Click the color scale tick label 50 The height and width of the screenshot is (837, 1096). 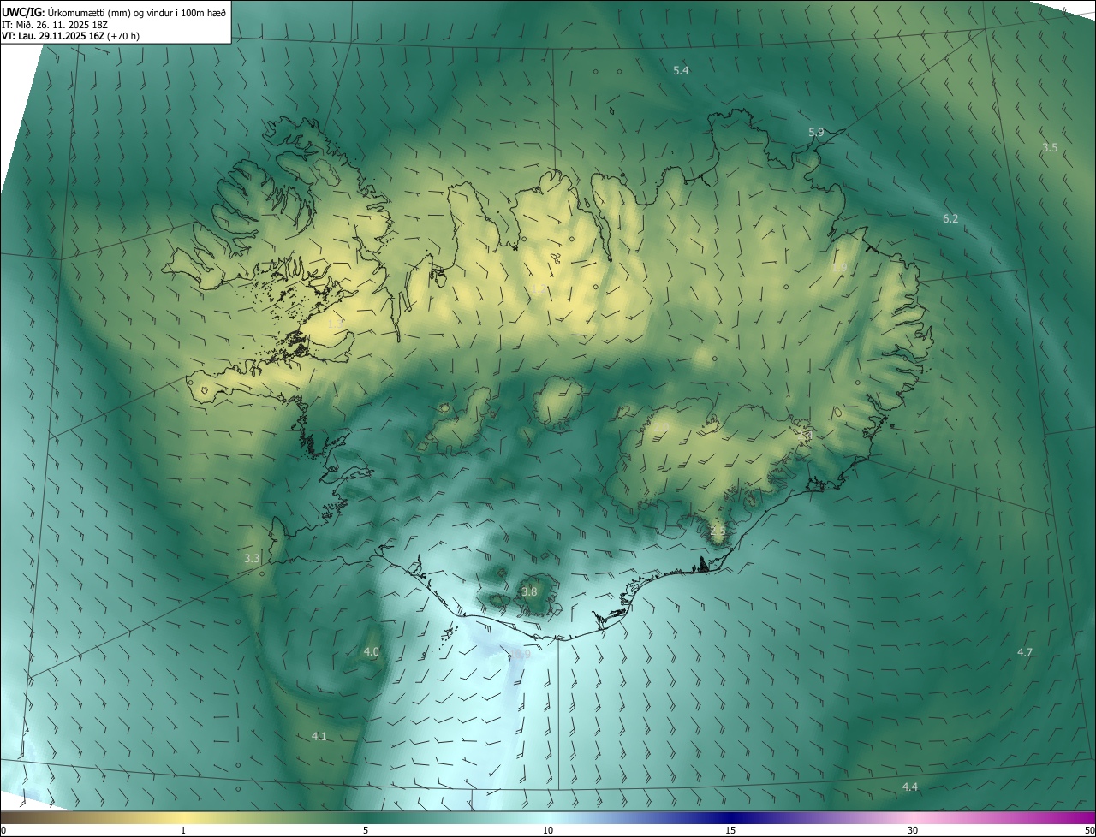pos(1089,830)
